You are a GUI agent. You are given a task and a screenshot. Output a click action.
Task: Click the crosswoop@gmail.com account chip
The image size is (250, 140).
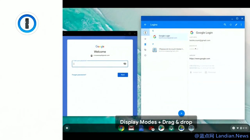pyautogui.click(x=100, y=55)
